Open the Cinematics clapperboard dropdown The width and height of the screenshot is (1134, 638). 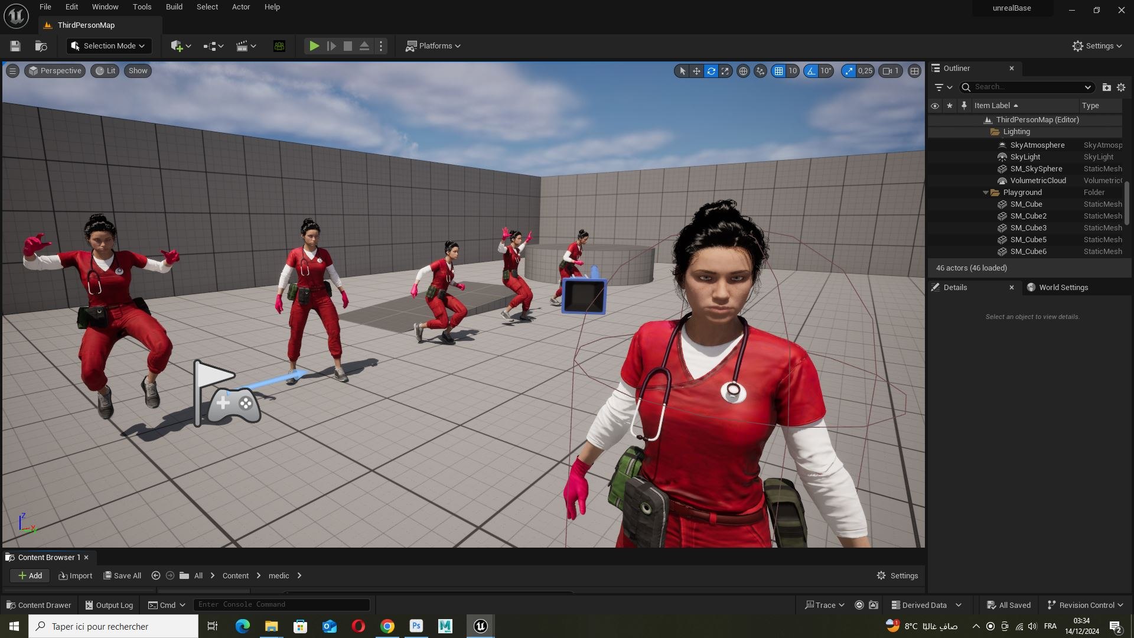tap(246, 46)
